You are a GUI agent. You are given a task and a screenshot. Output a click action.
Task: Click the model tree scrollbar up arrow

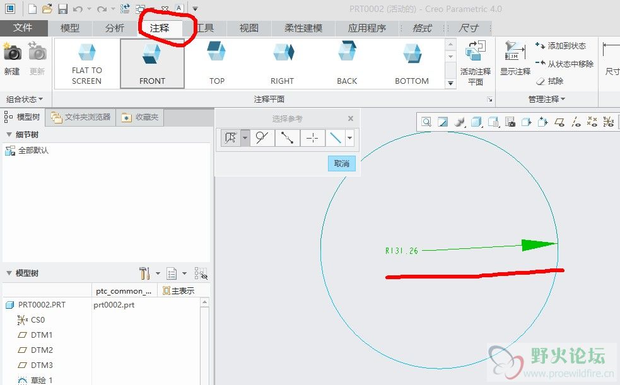tap(204, 302)
